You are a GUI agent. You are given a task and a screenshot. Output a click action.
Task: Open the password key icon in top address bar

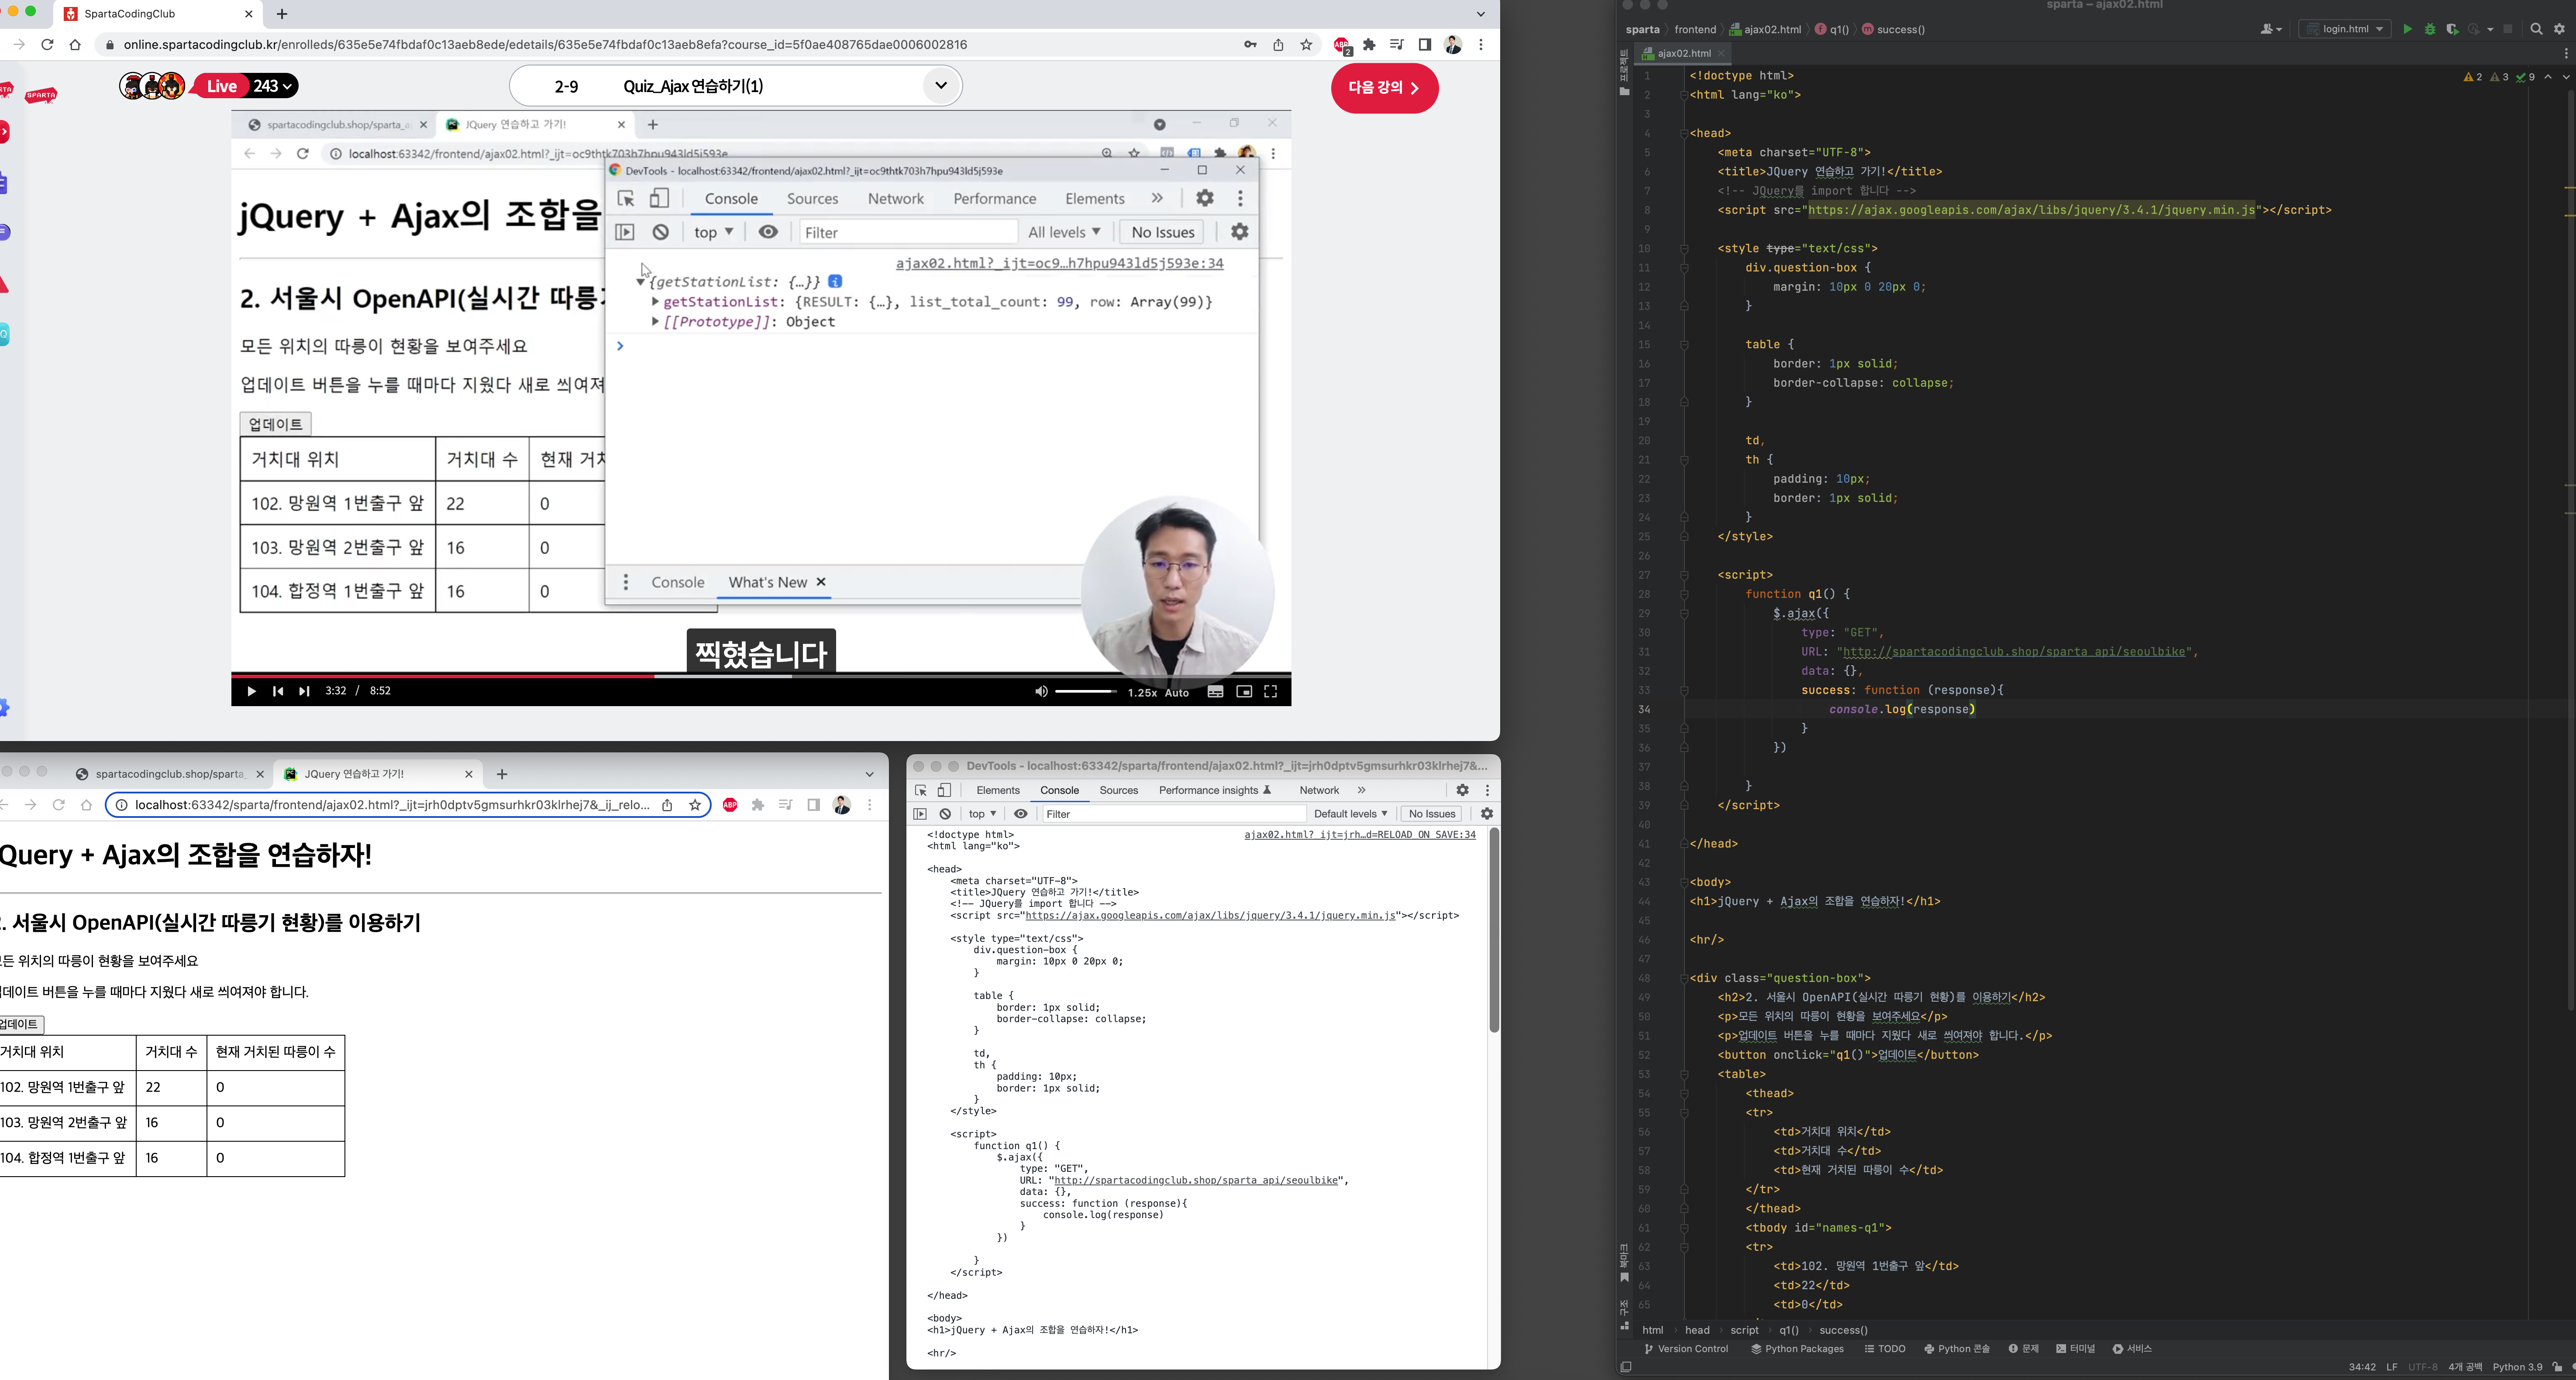pos(1250,44)
